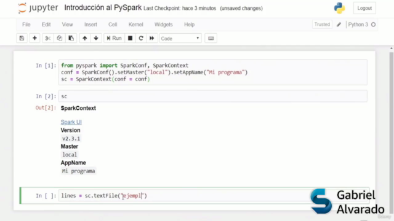
Task: Click the kernel idle circle indicator
Action: pyautogui.click(x=374, y=25)
